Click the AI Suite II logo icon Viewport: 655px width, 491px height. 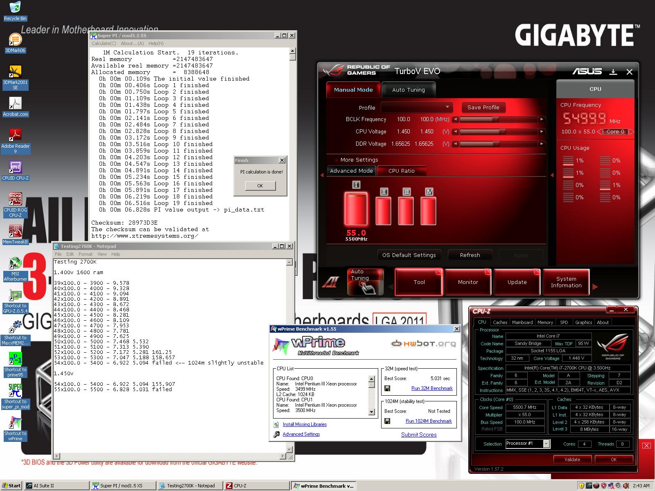(330, 282)
